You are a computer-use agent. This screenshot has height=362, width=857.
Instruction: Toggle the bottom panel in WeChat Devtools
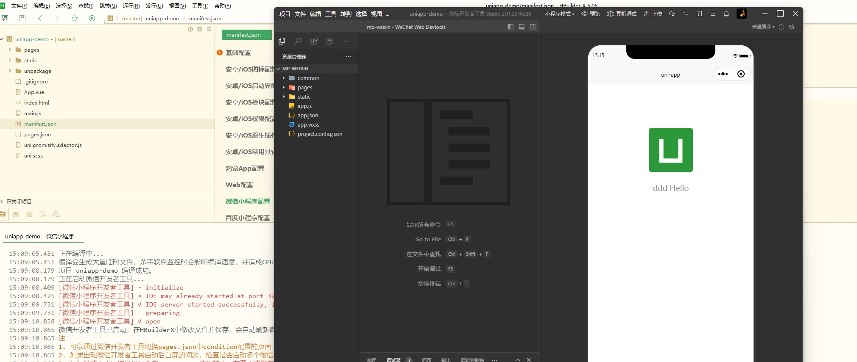click(x=522, y=27)
